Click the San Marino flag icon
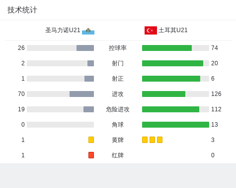Viewport: 236px width, 188px height. (88, 31)
